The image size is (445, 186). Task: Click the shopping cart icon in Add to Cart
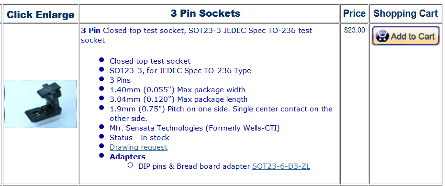click(x=382, y=36)
